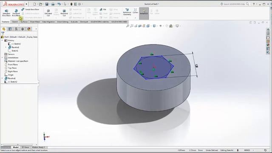Open dropdown arrow next to Save
272x153 pixels.
click(50, 4)
